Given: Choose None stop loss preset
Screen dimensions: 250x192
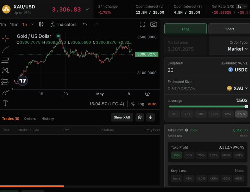Looking at the screenshot, I should pos(176,179).
